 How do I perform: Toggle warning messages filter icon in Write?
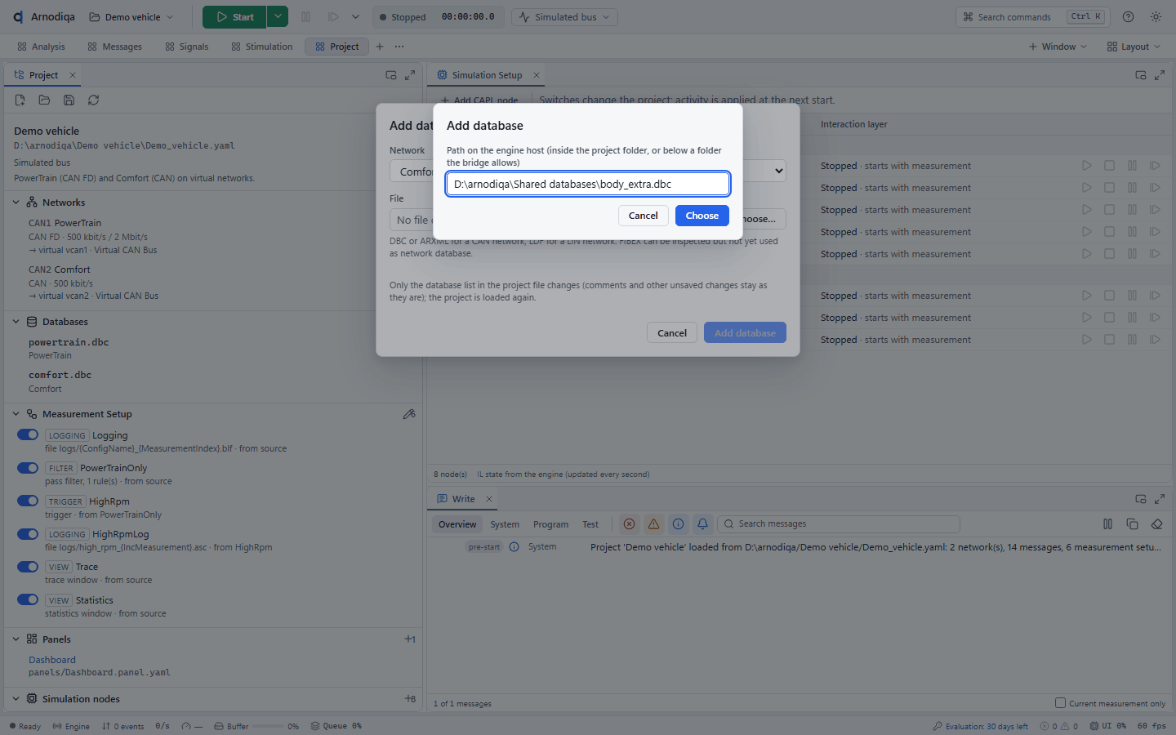click(x=653, y=524)
